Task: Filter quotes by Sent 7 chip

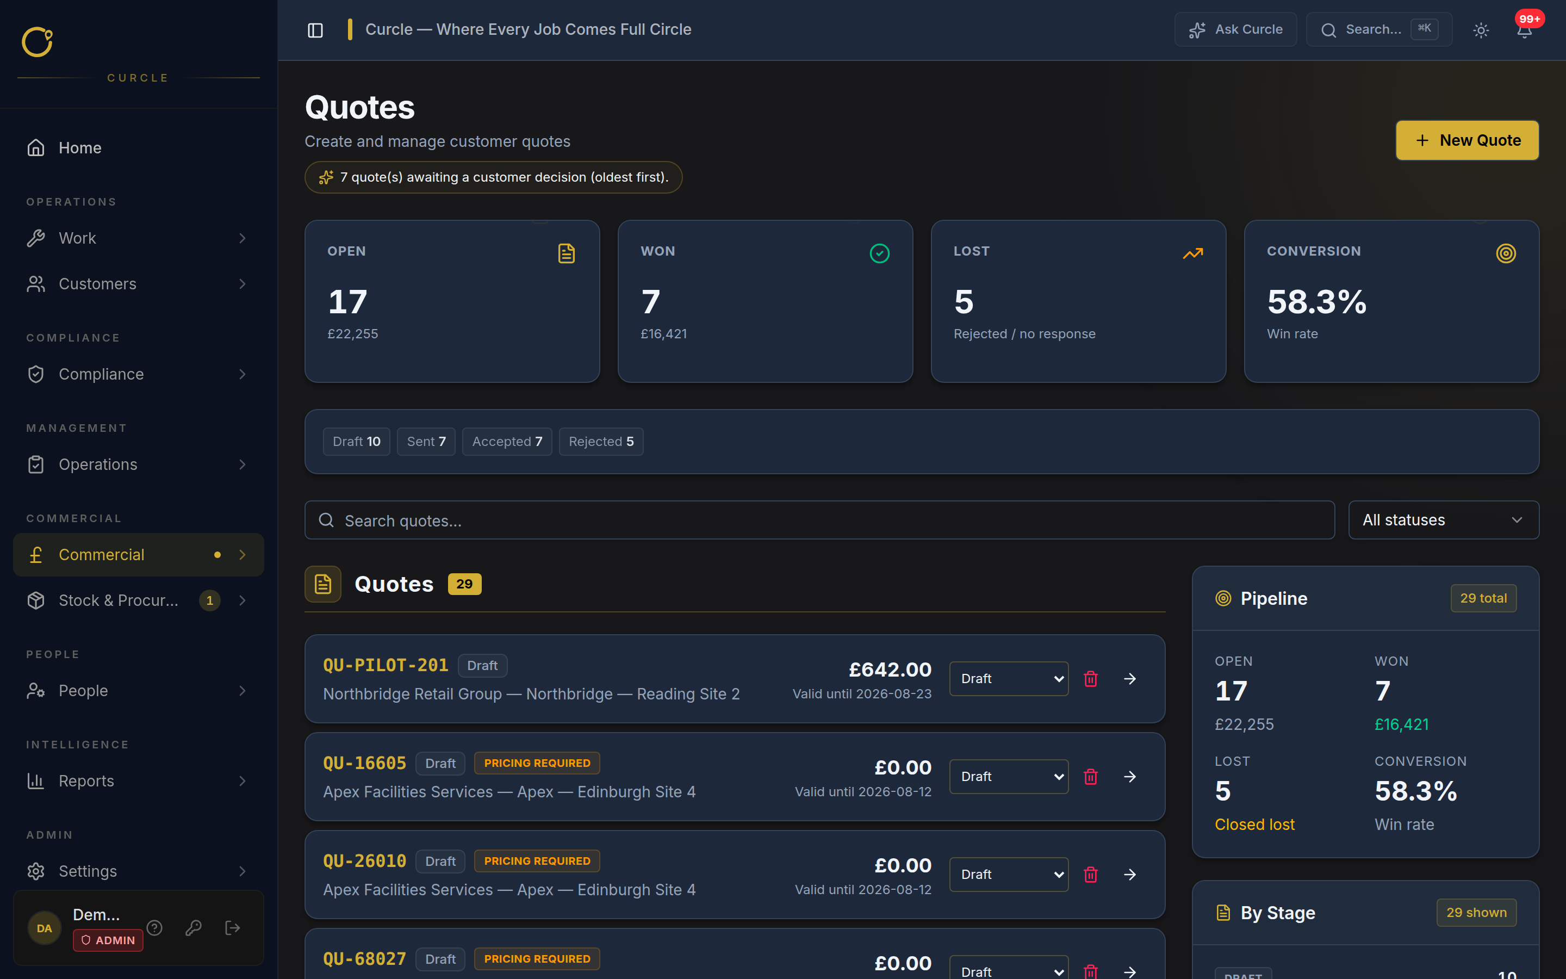Action: pyautogui.click(x=426, y=442)
